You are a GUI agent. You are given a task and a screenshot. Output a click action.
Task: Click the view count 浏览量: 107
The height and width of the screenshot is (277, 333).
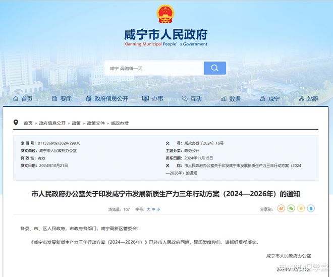[119, 209]
